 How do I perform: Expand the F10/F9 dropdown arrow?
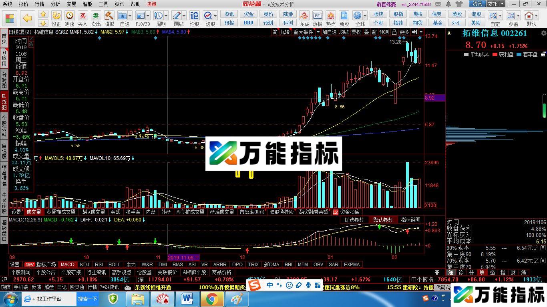click(148, 16)
